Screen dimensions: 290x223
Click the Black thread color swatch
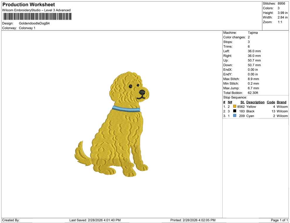coord(234,111)
